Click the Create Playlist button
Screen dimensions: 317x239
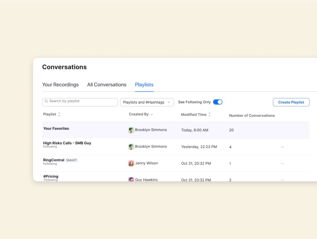291,102
